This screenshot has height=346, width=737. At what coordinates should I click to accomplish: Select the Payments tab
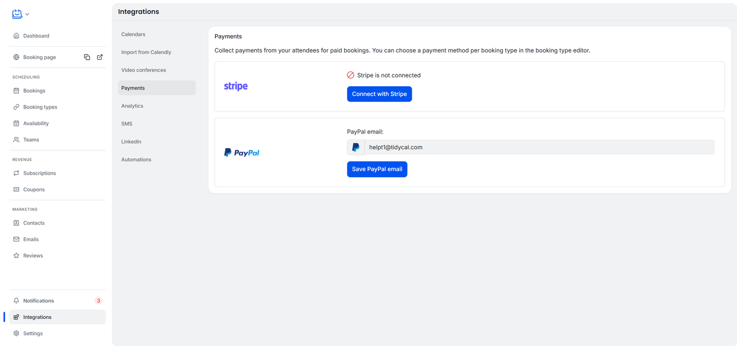coord(157,88)
